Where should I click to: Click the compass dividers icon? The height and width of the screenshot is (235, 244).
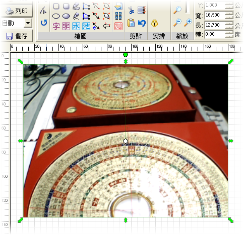pos(43,10)
